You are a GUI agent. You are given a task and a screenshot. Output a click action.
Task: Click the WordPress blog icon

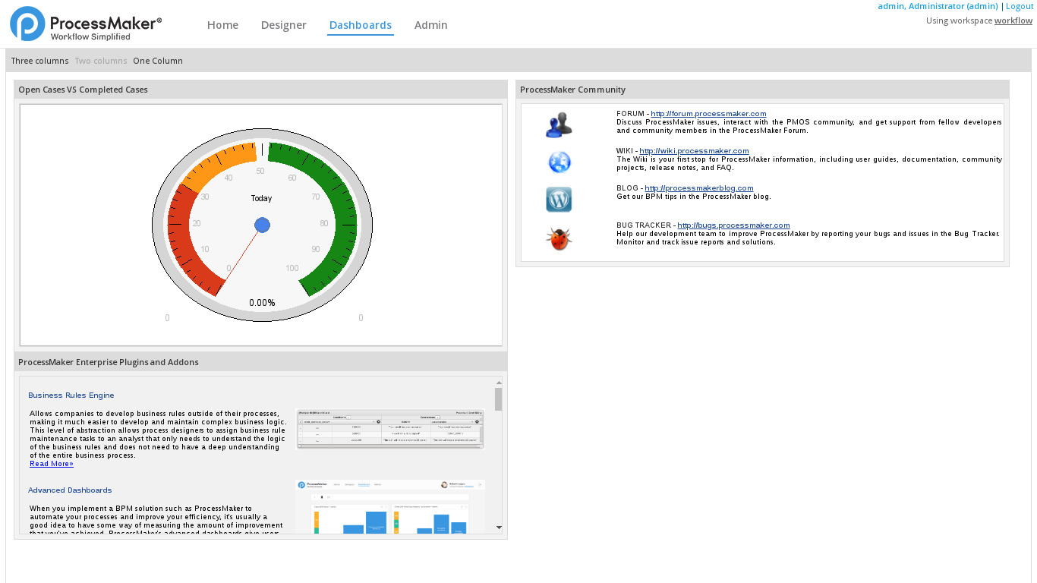(x=559, y=200)
